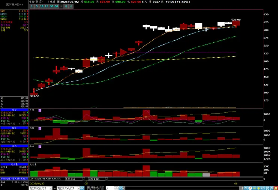This screenshot has width=278, height=190.
Task: Click the SMA10 indicator row
Action: click(14, 14)
